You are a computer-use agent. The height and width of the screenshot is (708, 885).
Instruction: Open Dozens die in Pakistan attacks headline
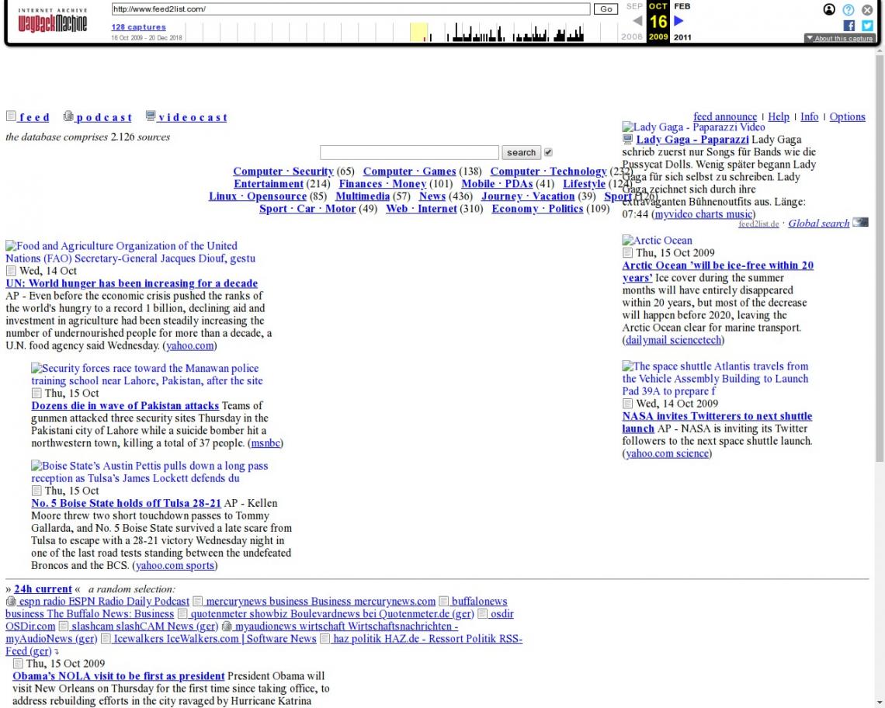(x=125, y=405)
